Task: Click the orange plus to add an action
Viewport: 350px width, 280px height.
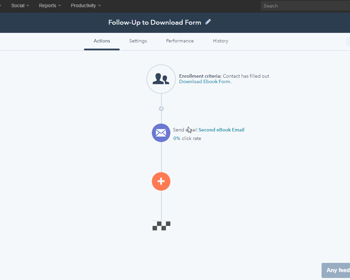Action: pyautogui.click(x=161, y=181)
